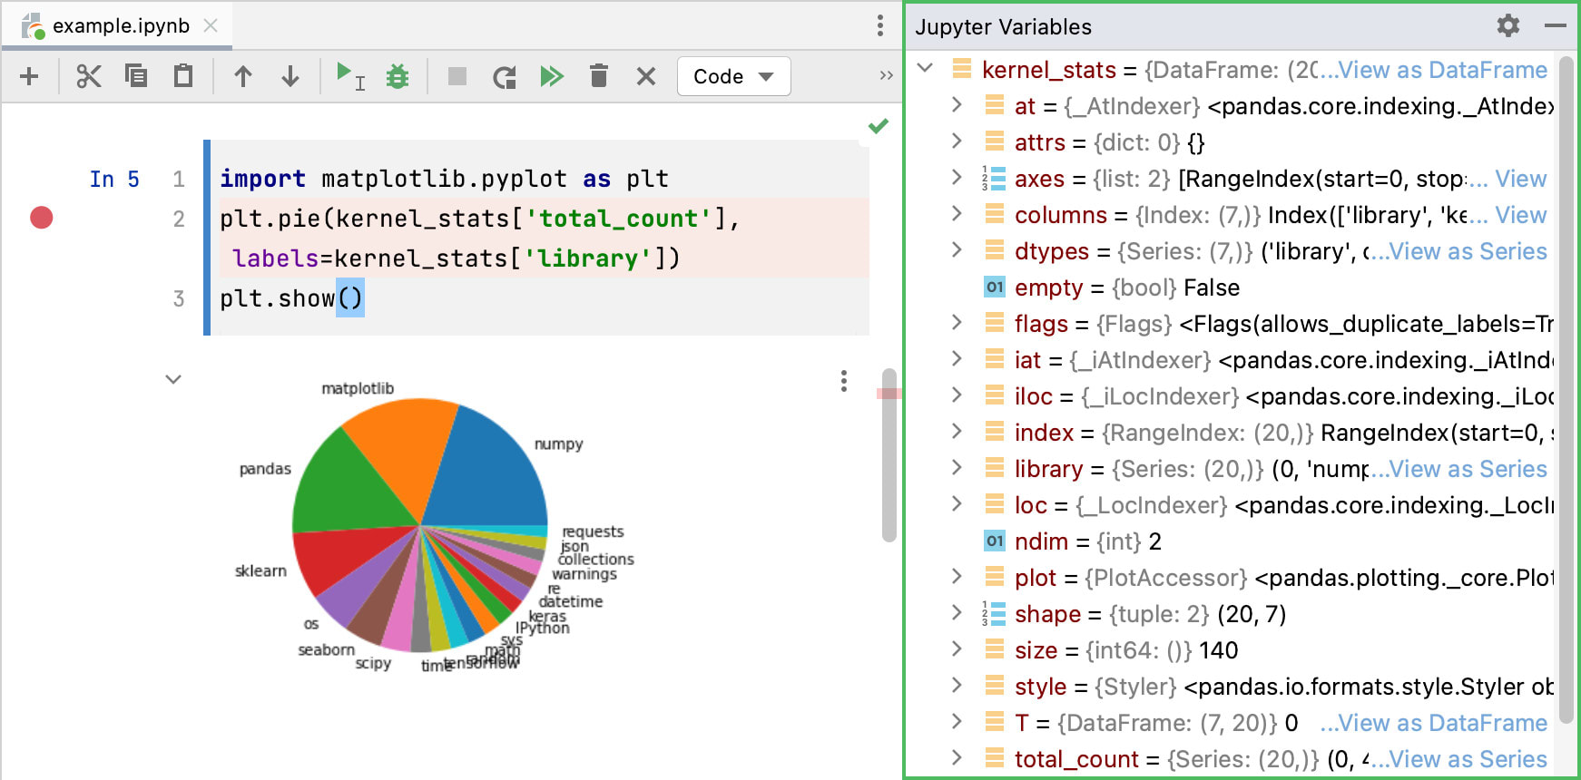Image resolution: width=1581 pixels, height=780 pixels.
Task: Collapse the pie chart output cell
Action: 173,379
